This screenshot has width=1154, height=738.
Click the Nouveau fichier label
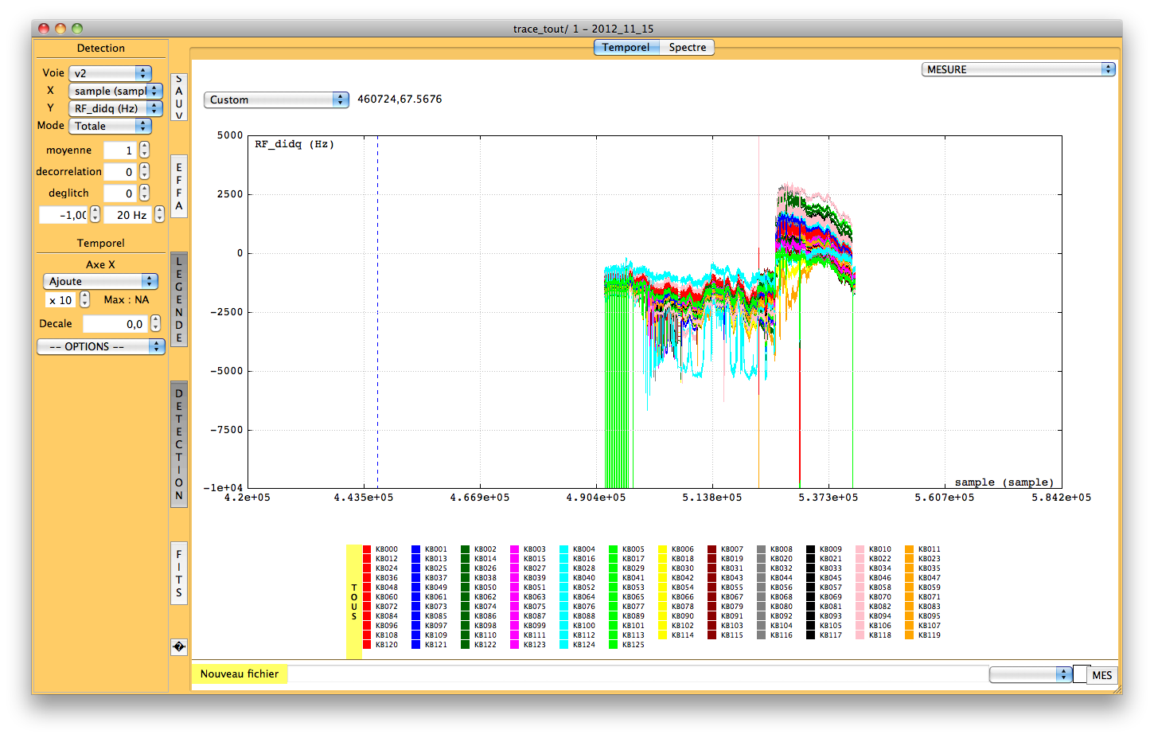click(240, 674)
